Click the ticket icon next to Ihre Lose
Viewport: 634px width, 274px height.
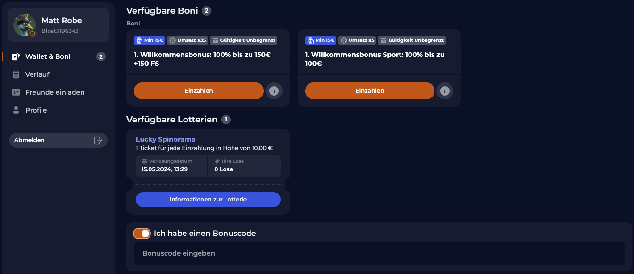click(218, 161)
